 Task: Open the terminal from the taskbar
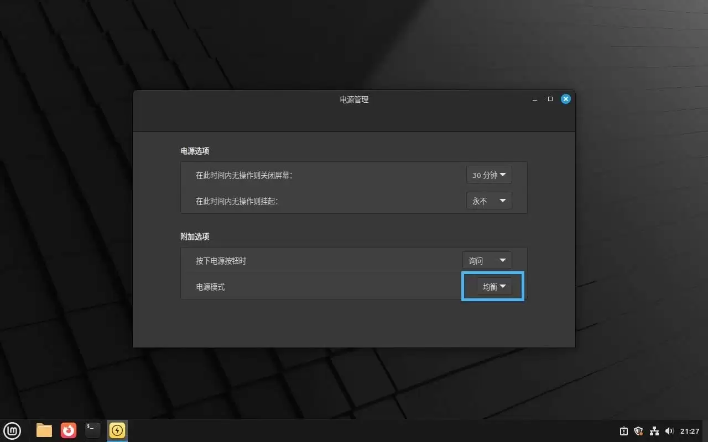92,430
